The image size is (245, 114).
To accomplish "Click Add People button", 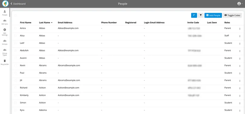I will click(x=213, y=15).
